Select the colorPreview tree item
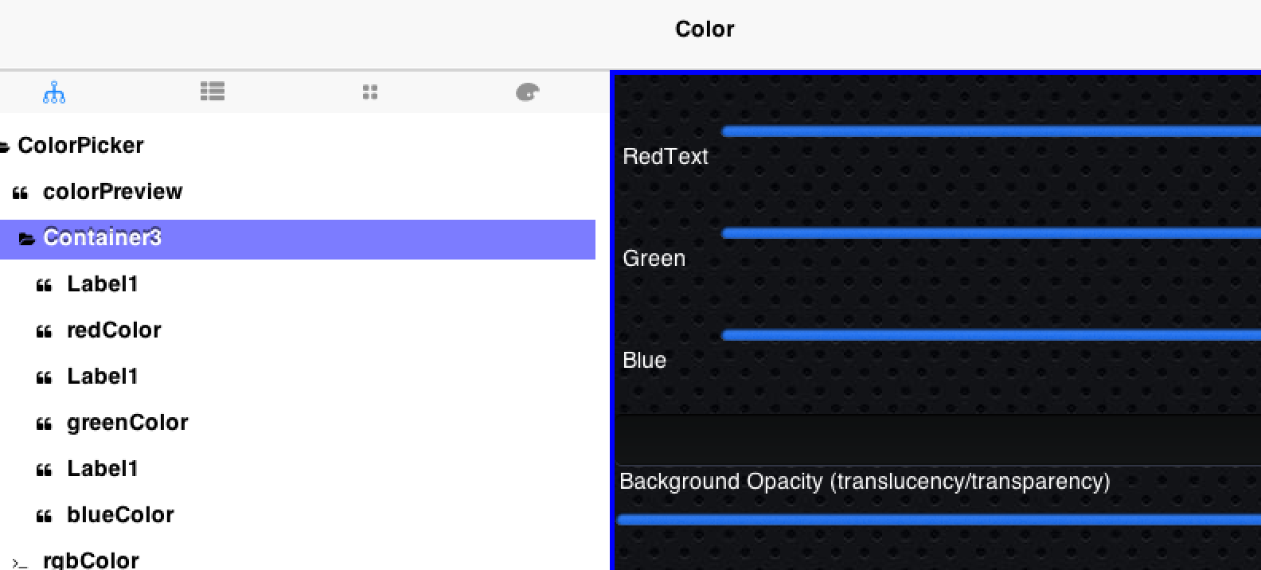The height and width of the screenshot is (570, 1261). [x=112, y=191]
